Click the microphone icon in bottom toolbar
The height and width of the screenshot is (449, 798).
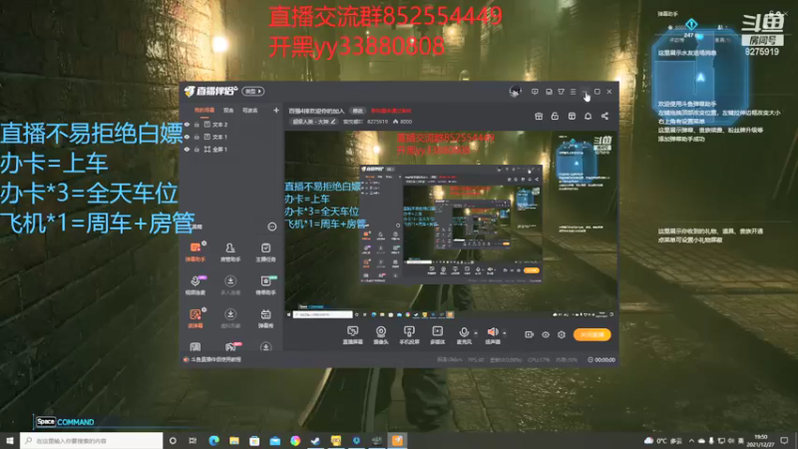pos(464,332)
